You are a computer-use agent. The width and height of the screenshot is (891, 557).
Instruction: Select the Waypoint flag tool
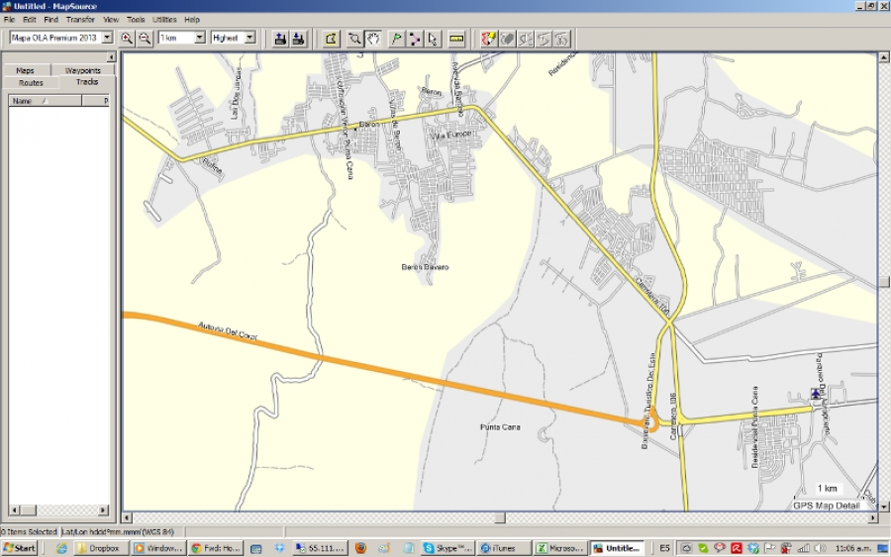point(397,39)
